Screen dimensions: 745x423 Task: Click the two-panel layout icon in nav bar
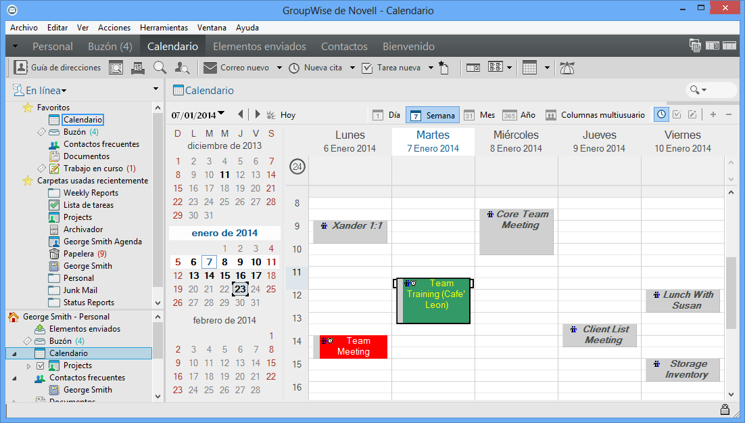(713, 45)
